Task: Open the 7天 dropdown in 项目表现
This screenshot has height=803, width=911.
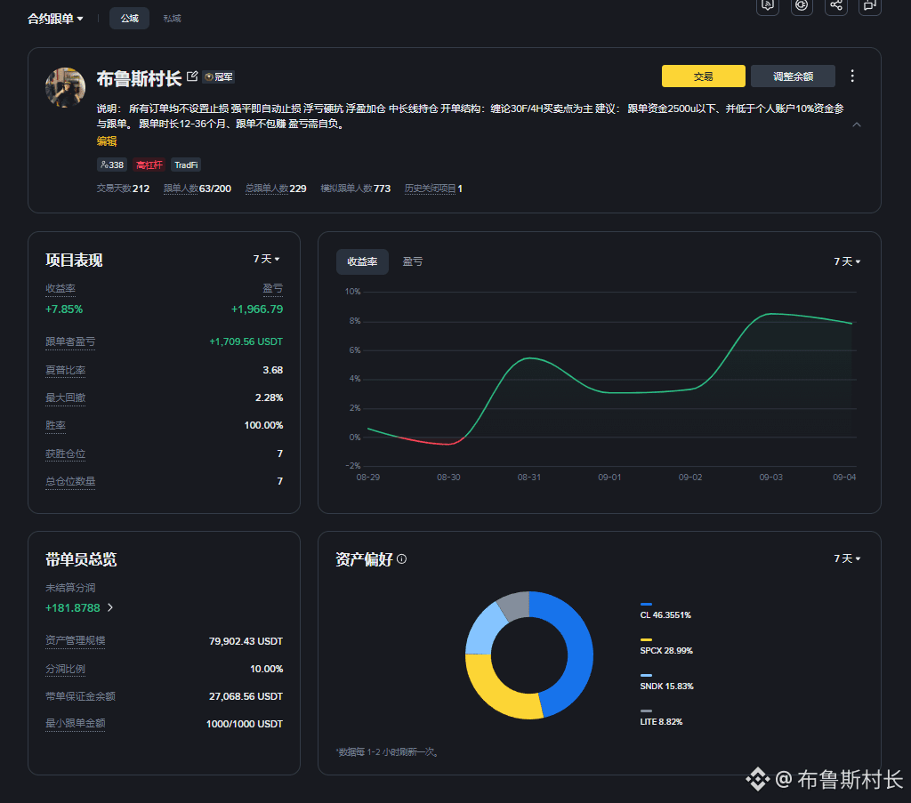Action: click(266, 259)
